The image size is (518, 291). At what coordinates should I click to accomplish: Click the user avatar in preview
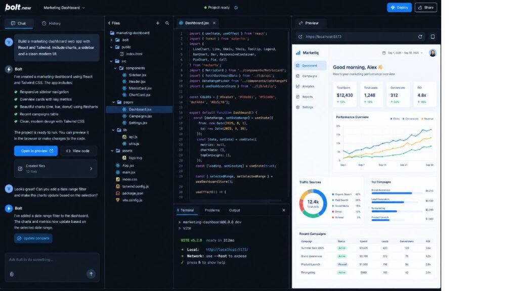[433, 53]
